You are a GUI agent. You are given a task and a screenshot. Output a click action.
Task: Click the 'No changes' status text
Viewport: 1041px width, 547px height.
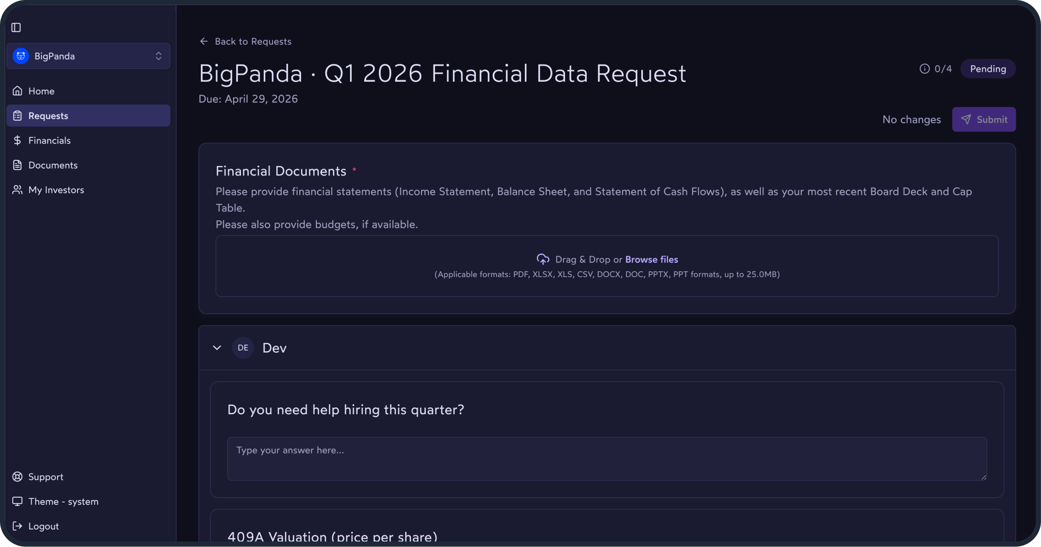(912, 120)
